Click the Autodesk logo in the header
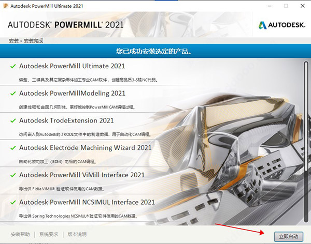Image resolution: width=311 pixels, height=244 pixels. click(281, 25)
